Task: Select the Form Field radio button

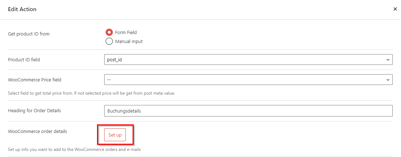Action: point(109,32)
